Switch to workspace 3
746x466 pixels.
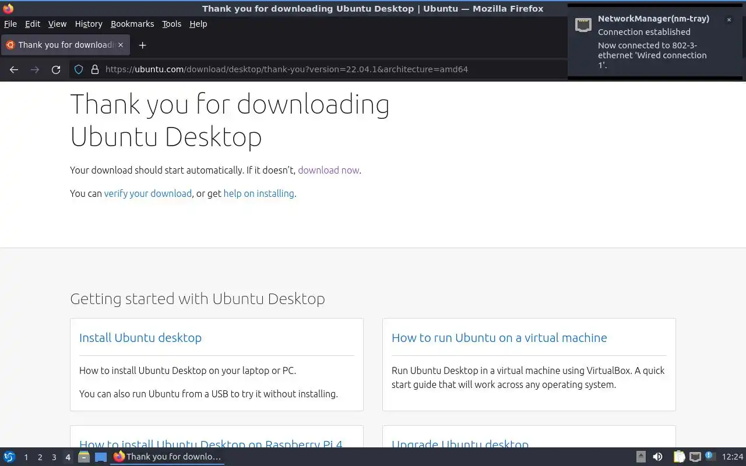click(x=54, y=457)
